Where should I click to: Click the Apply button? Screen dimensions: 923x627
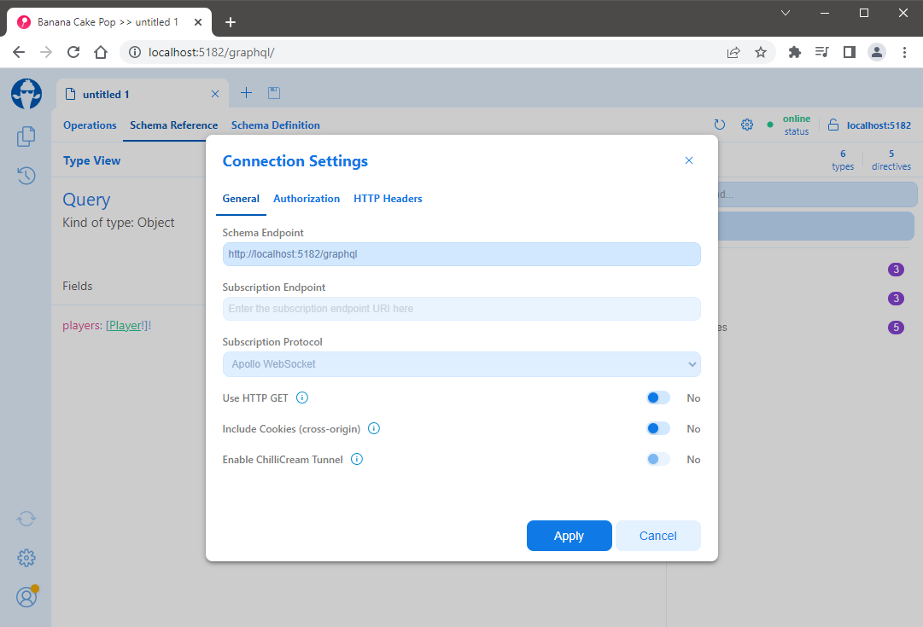(x=569, y=536)
